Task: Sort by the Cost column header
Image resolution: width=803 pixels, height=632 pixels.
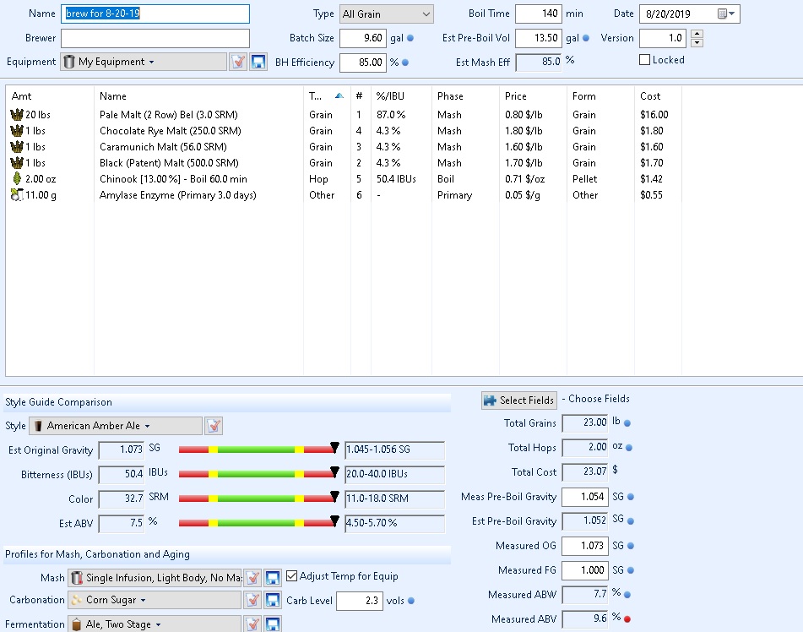Action: coord(658,95)
